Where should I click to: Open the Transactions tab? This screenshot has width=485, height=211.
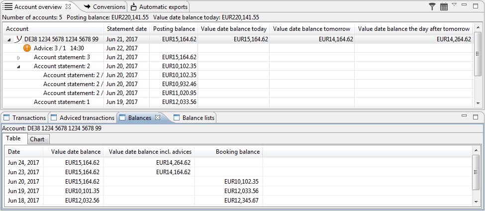pyautogui.click(x=25, y=117)
